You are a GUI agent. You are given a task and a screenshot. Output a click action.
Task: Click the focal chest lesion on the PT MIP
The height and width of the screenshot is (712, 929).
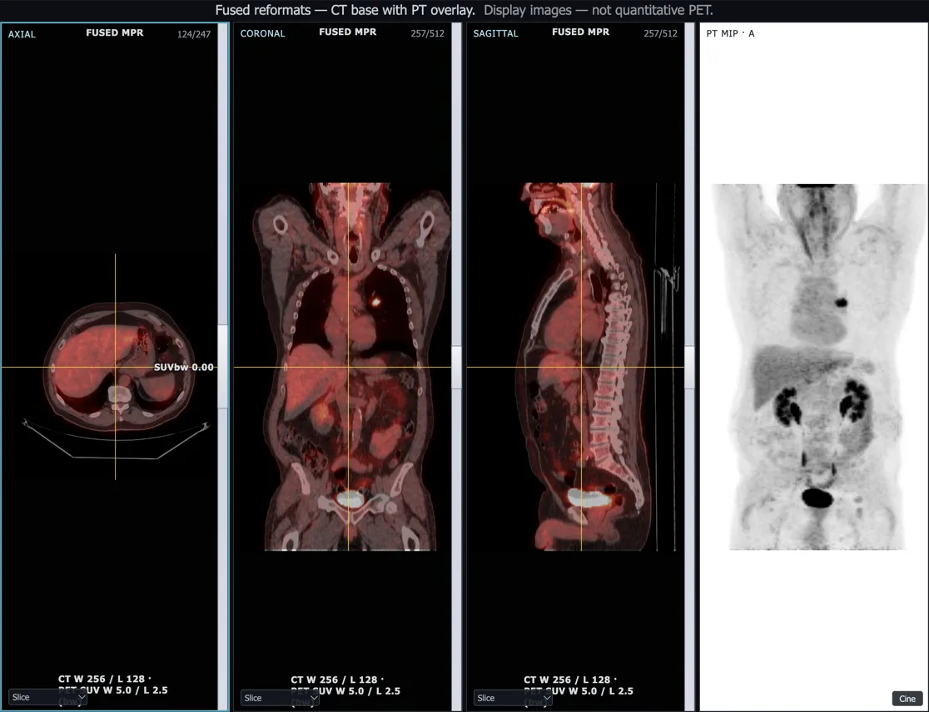(x=842, y=303)
